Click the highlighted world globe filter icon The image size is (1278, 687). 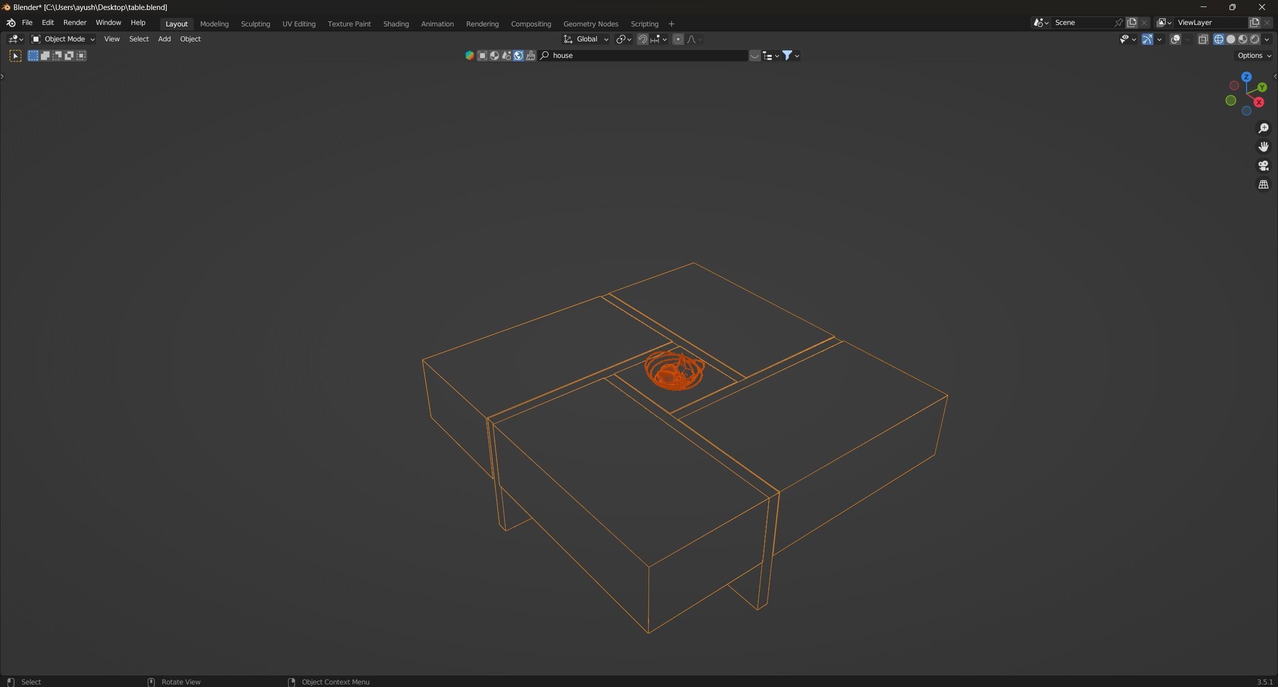pyautogui.click(x=518, y=56)
